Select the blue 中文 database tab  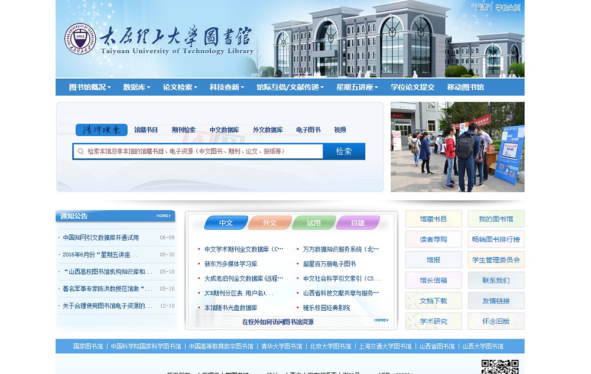click(x=226, y=223)
